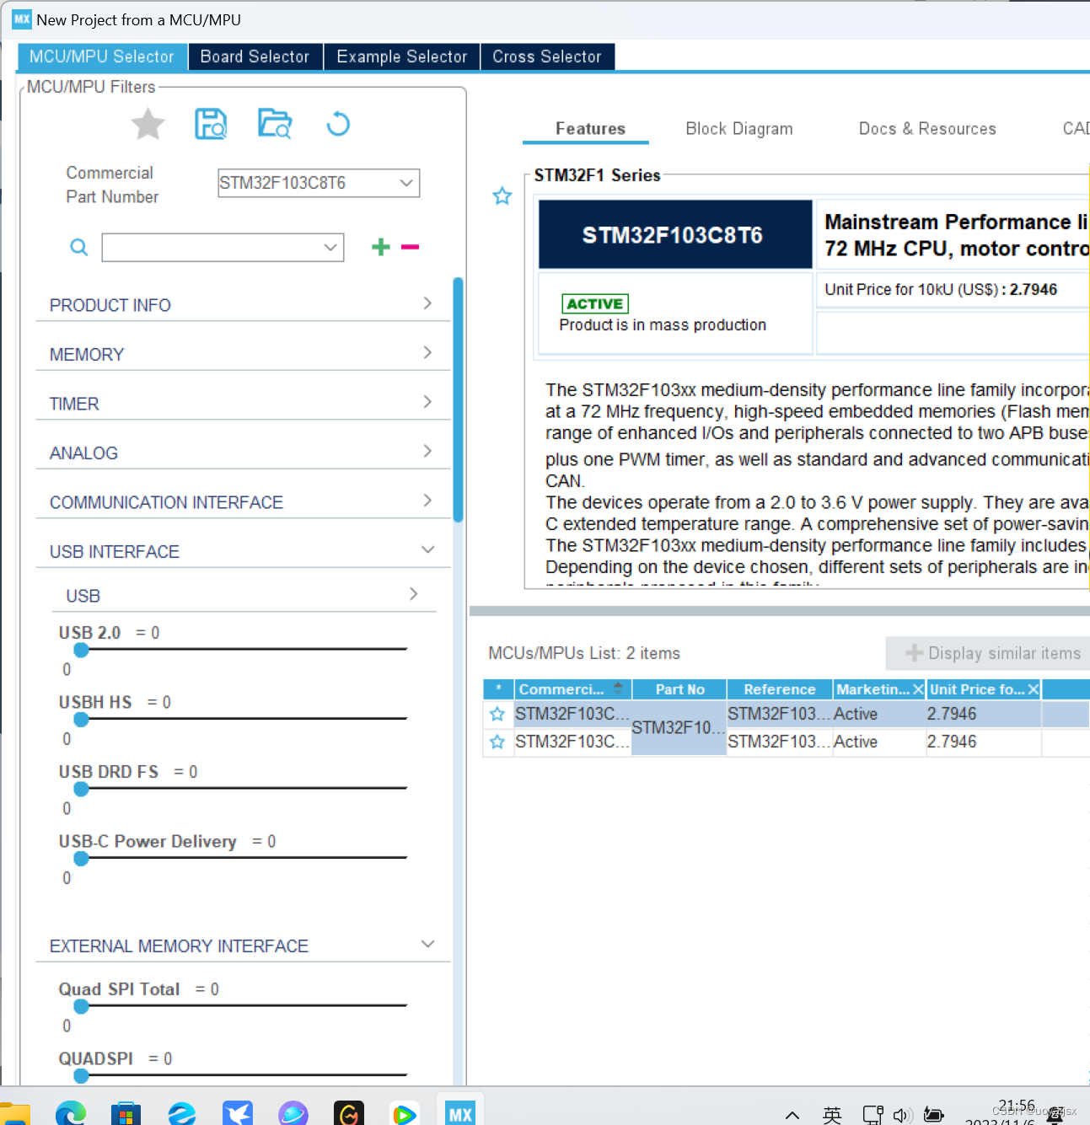Click the STM32F103C8T6 title banner

click(675, 234)
